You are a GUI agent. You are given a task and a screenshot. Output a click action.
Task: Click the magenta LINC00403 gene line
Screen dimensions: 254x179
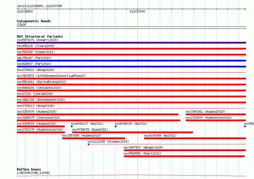tap(131, 176)
